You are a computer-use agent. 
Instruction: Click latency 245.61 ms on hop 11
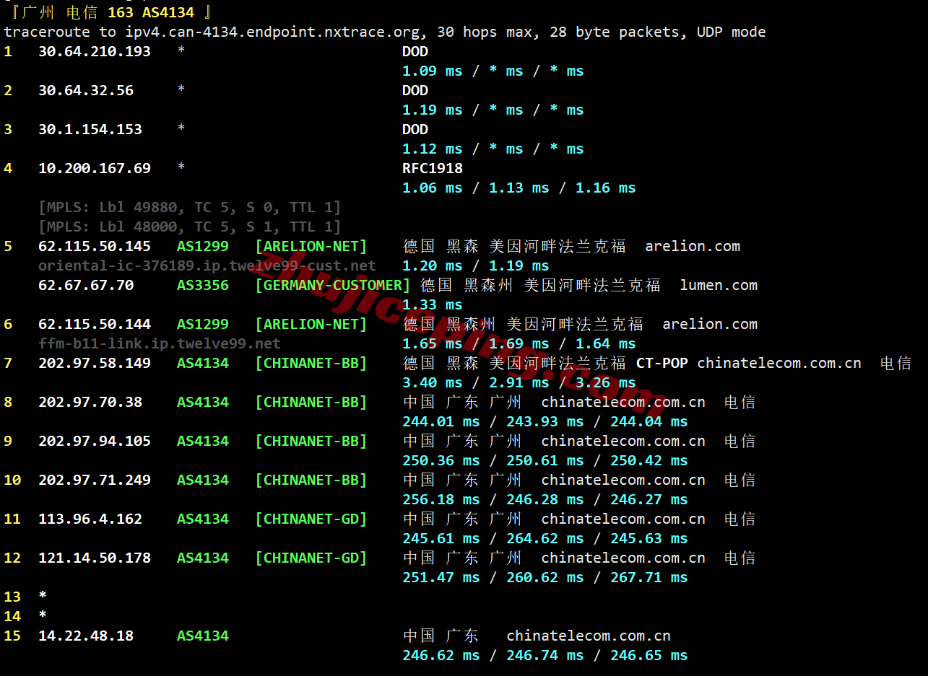tap(441, 538)
